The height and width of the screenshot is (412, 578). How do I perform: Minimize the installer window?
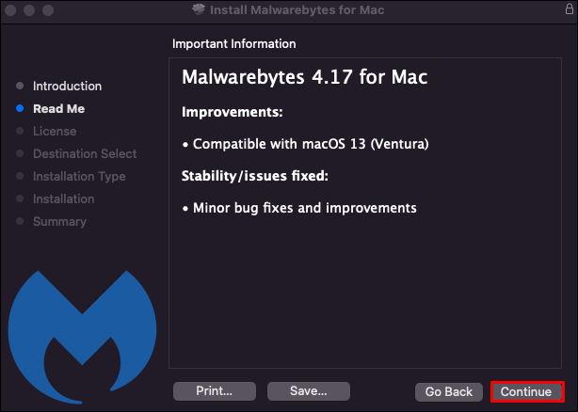pos(31,10)
